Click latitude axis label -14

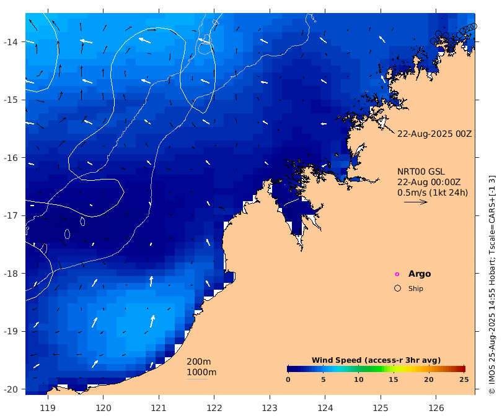11,42
